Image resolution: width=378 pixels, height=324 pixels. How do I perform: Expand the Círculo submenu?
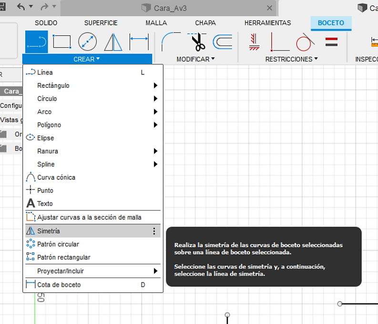pos(93,98)
